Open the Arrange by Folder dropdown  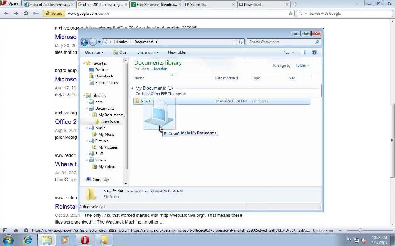pyautogui.click(x=302, y=65)
